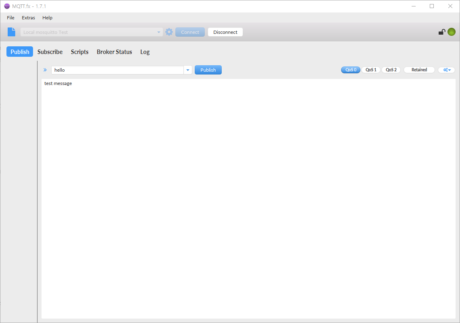This screenshot has height=323, width=460.
Task: Toggle the Retained message option
Action: [x=419, y=70]
